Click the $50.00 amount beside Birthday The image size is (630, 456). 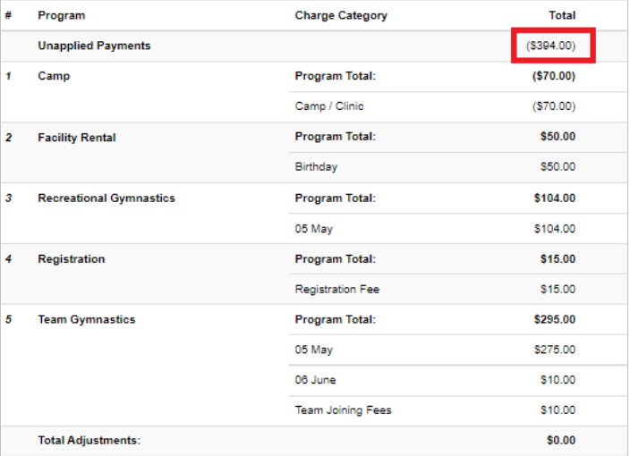558,166
